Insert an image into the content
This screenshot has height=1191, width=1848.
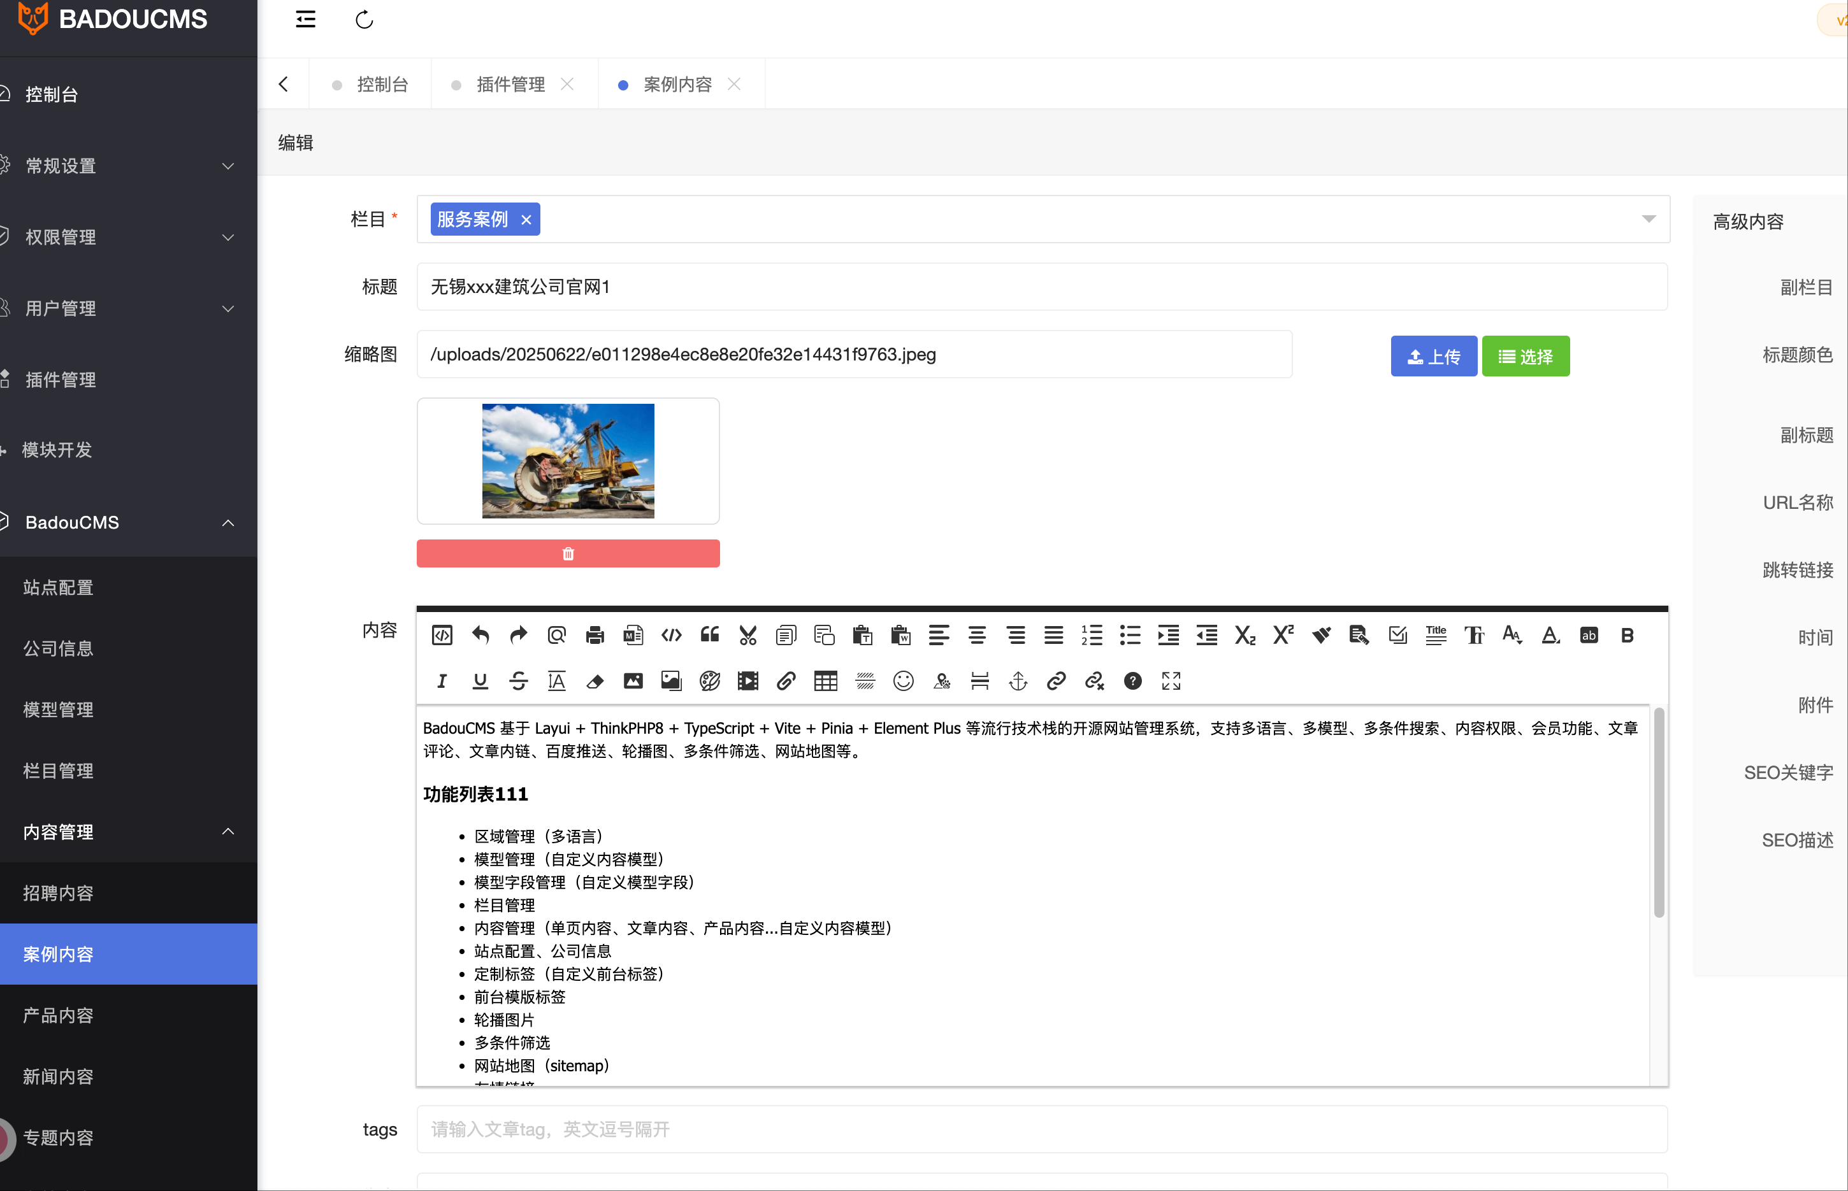click(x=633, y=681)
